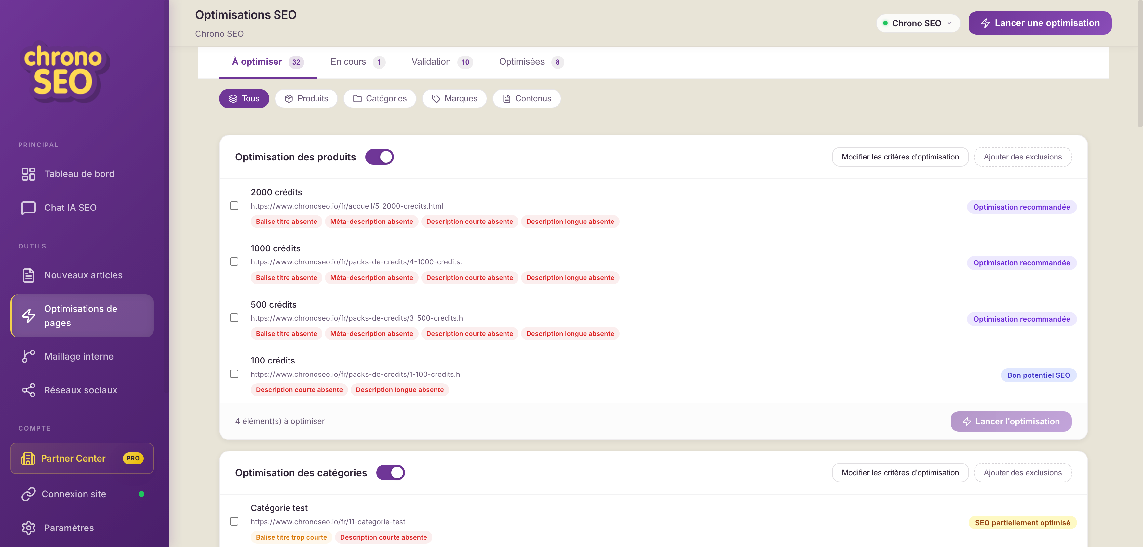Open the 11-categorie-test URL

pos(328,522)
